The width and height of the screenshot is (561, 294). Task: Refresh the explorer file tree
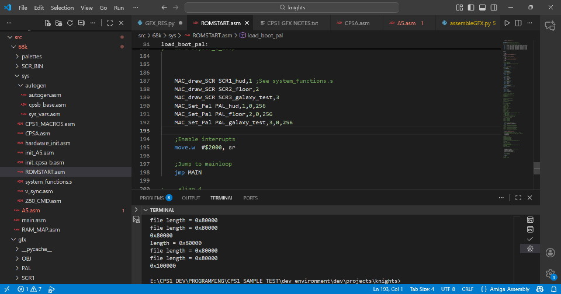70,23
